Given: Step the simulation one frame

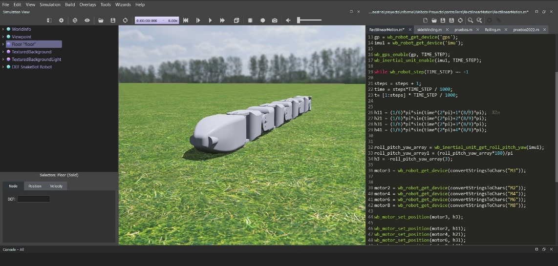Looking at the screenshot, I should pos(198,20).
